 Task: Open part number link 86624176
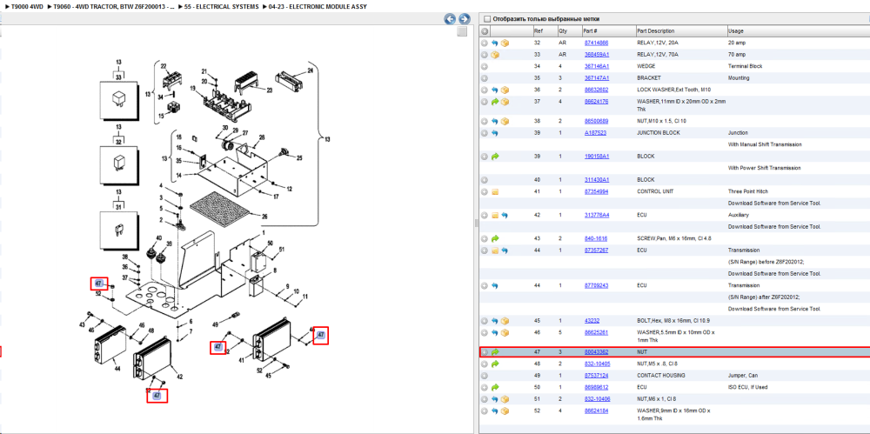coord(596,102)
